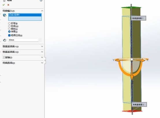The image size is (160, 118).
Task: Open the help icon in panel header
Action: pyautogui.click(x=41, y=1)
